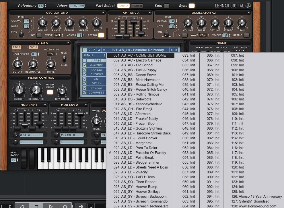Toggle the Reverb effect checkbox
Image resolution: width=284 pixels, height=208 pixels.
coord(84,88)
